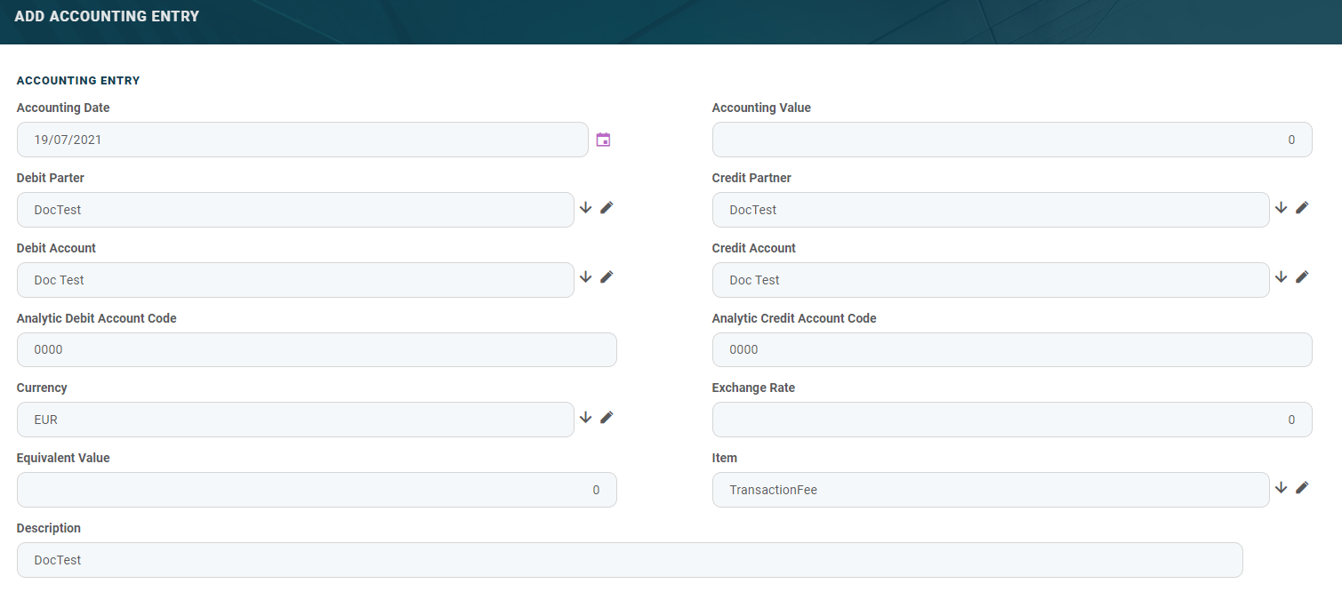Open the Accounting Date calendar picker

(603, 140)
